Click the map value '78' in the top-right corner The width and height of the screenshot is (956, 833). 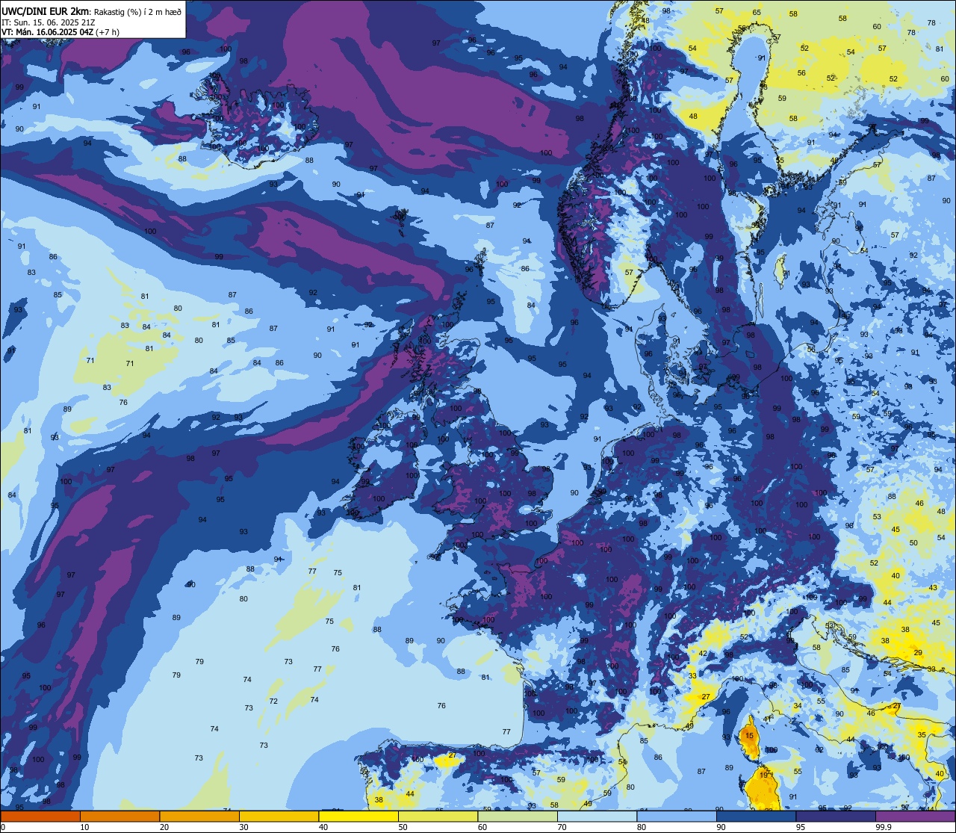931,23
